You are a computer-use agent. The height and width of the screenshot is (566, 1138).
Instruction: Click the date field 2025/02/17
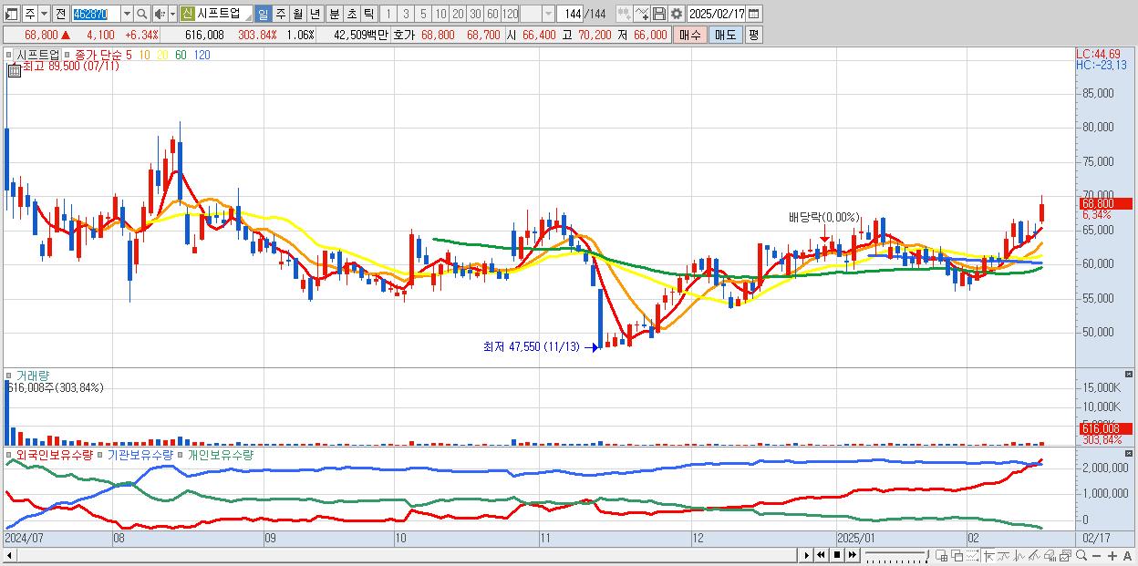tap(717, 14)
